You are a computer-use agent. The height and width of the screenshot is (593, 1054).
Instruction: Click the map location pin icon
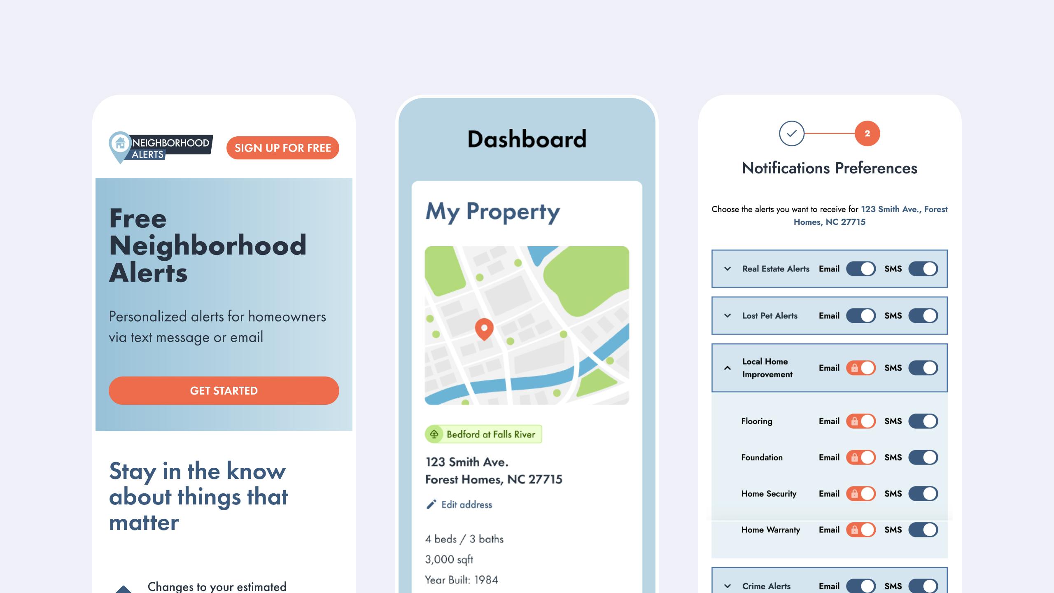(x=483, y=328)
